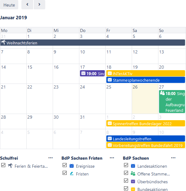Click the calendar icon on Landesleitungstreffen event
Screen dimensions: 186x191
(x=109, y=139)
